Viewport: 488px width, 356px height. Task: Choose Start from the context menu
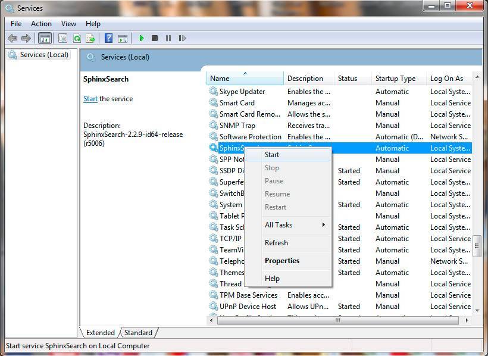(272, 155)
